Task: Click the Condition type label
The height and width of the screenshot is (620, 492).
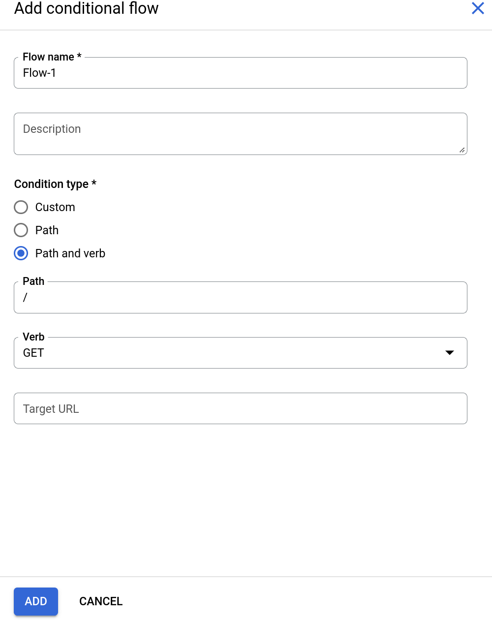Action: tap(55, 184)
